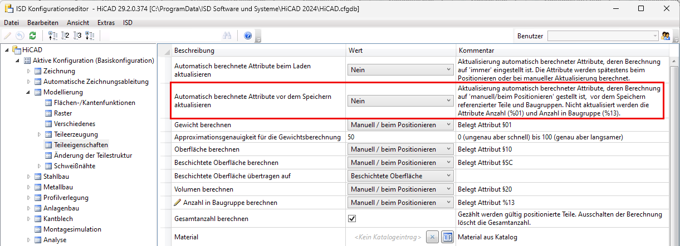Open the toolbar overflow options arrow
This screenshot has height=246, width=680.
coord(258,37)
